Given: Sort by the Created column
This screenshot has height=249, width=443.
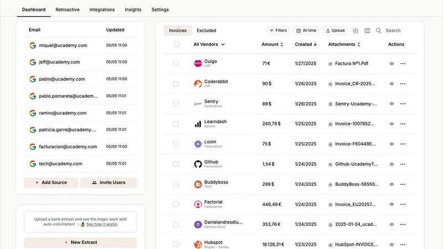Looking at the screenshot, I should (x=306, y=44).
